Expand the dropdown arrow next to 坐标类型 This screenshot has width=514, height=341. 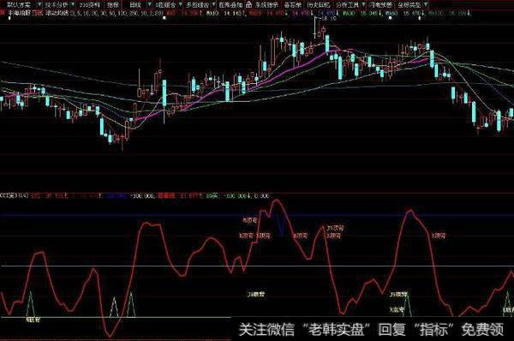[426, 5]
